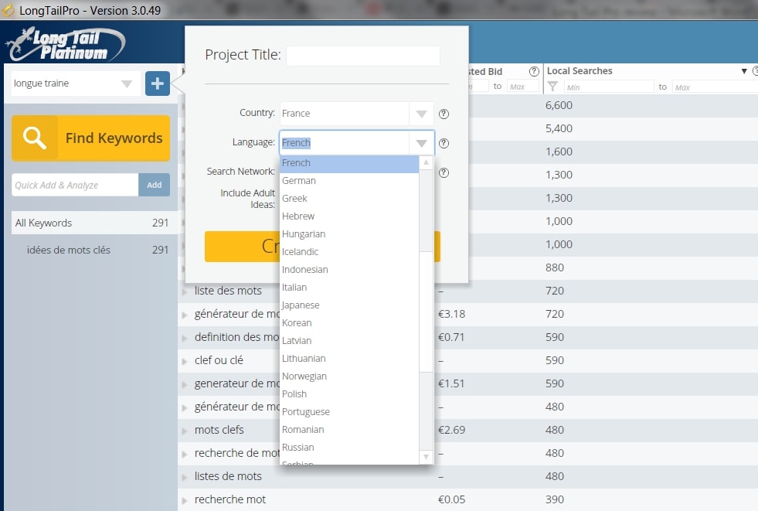Click the €2.69 suggested bid value

451,431
